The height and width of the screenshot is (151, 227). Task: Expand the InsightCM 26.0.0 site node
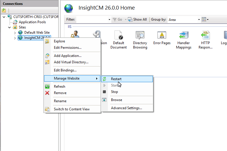point(15,38)
